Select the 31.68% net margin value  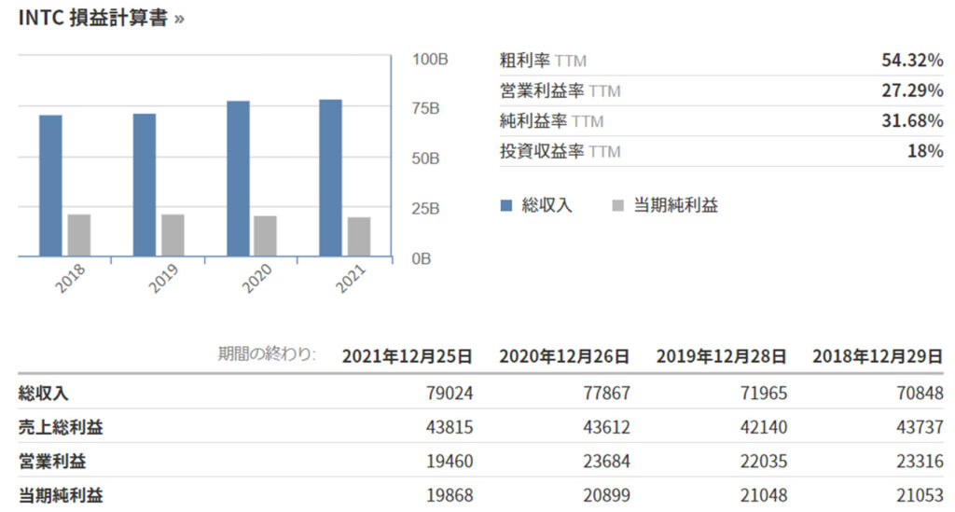click(x=912, y=120)
